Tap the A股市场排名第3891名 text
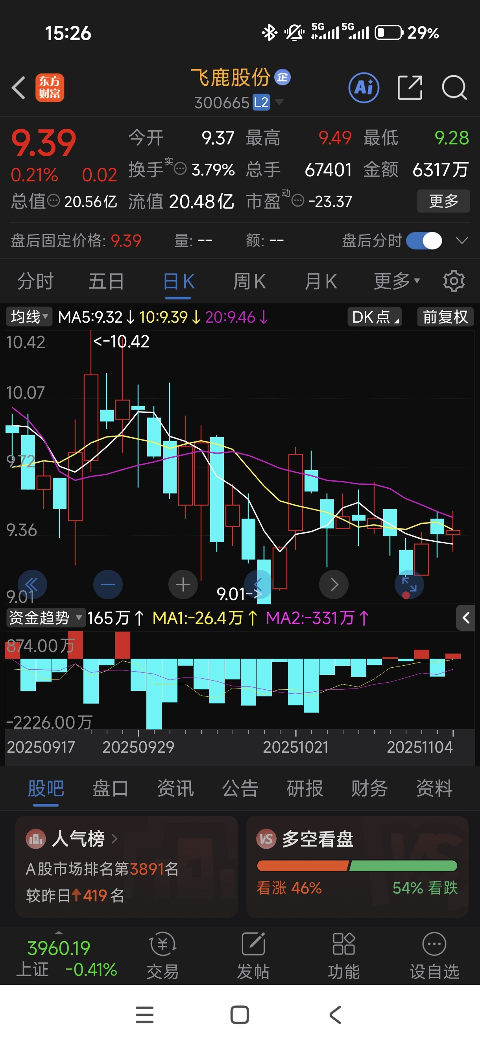Screen dimensions: 480x1045 point(102,868)
